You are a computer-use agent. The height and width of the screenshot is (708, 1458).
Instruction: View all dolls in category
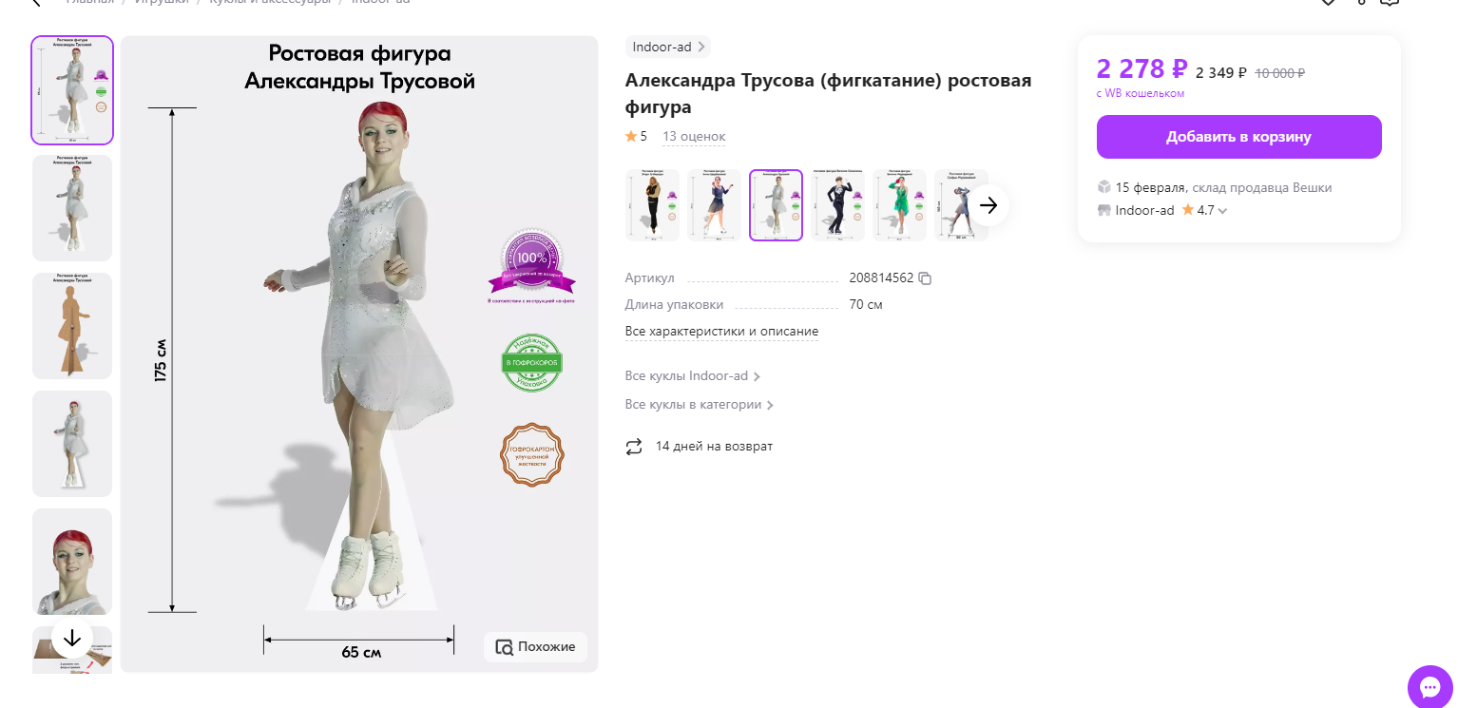[x=700, y=405]
